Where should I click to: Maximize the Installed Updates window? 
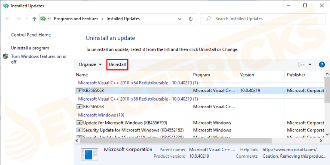pos(305,6)
